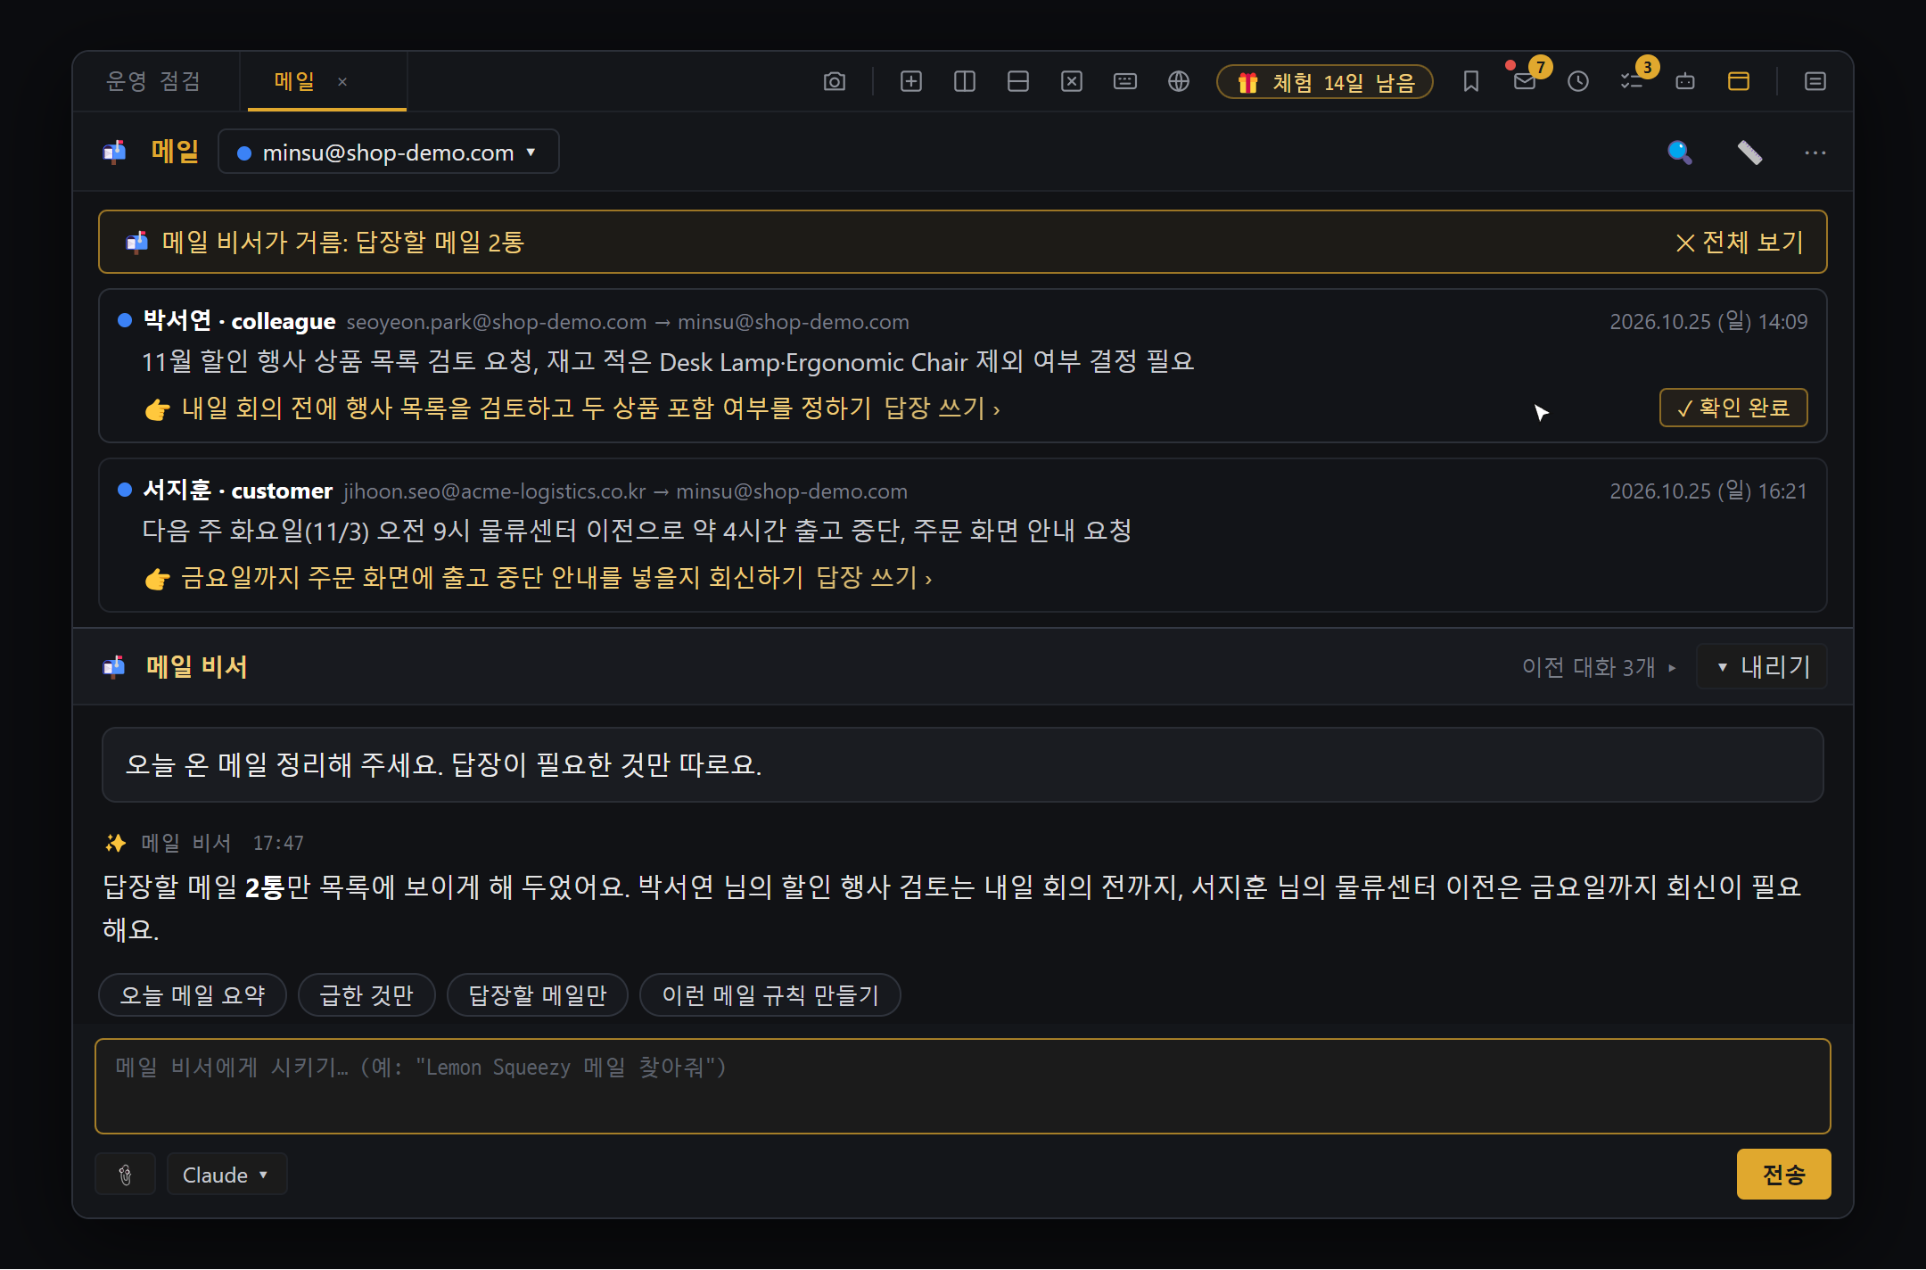The image size is (1926, 1270).
Task: Expand 이전 대화 3개 previous conversations
Action: 1599,667
